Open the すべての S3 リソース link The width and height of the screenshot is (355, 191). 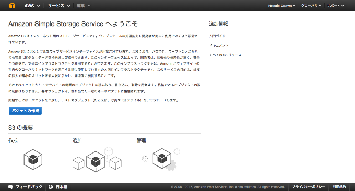click(x=226, y=55)
